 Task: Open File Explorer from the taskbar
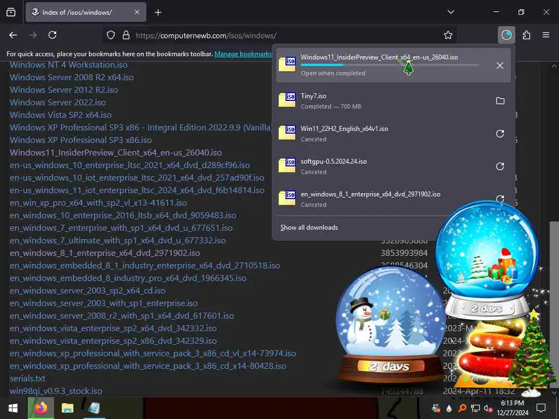(x=67, y=408)
